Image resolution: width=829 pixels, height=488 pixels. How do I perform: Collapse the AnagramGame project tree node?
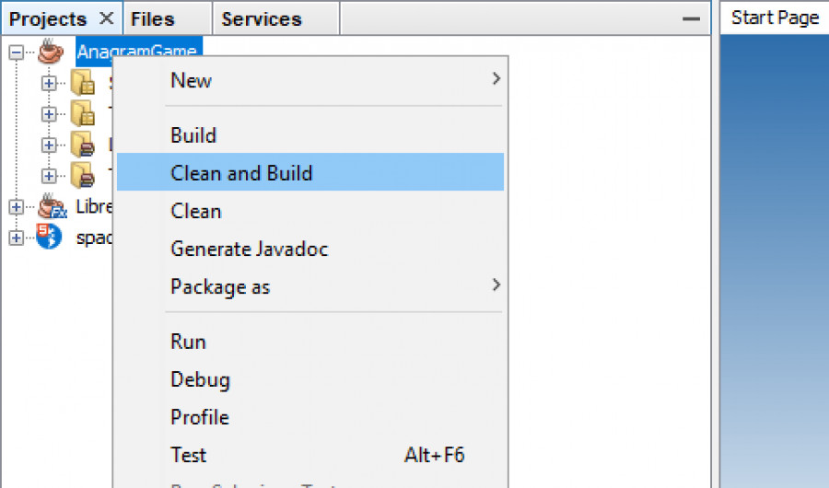click(x=17, y=52)
